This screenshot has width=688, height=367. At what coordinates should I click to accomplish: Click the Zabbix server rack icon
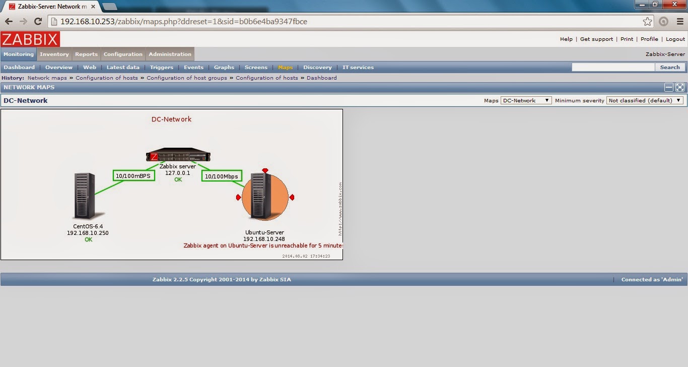pos(178,155)
